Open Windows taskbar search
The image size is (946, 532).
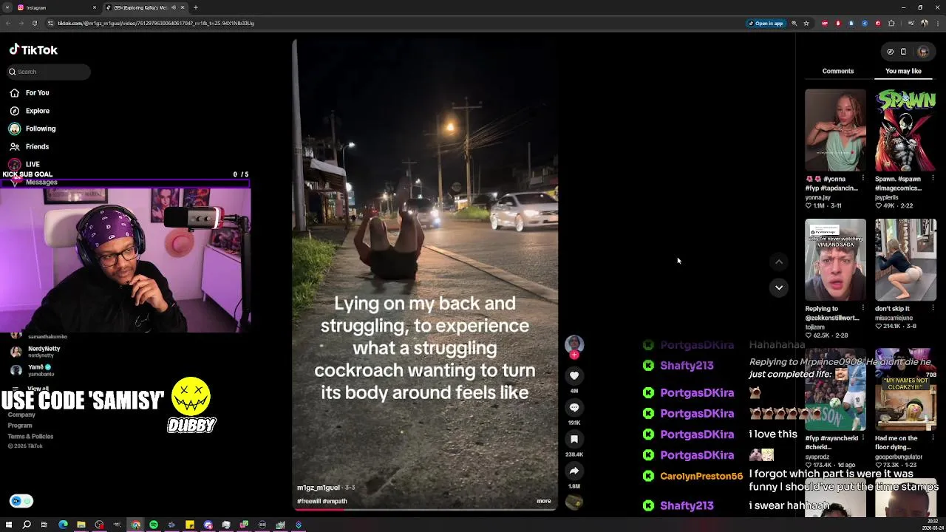[27, 525]
